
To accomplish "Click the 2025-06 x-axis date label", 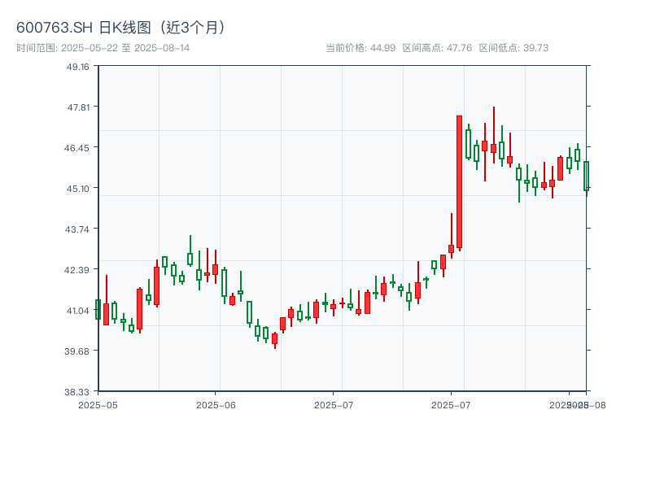I will [x=216, y=404].
